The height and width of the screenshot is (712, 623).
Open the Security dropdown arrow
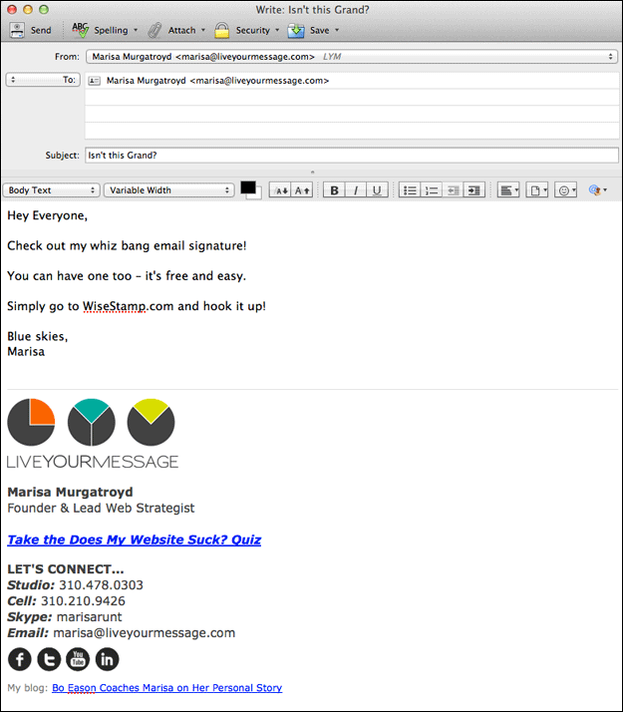click(x=277, y=31)
